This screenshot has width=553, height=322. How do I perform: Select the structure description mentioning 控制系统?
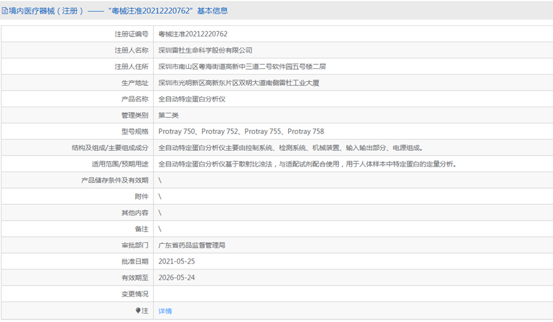[291, 148]
